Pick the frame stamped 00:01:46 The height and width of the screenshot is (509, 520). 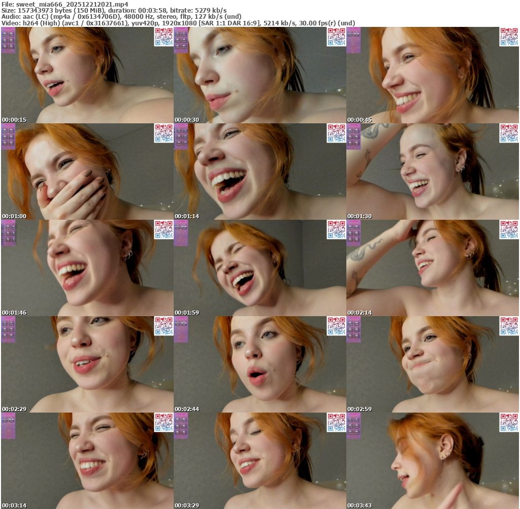tap(87, 268)
